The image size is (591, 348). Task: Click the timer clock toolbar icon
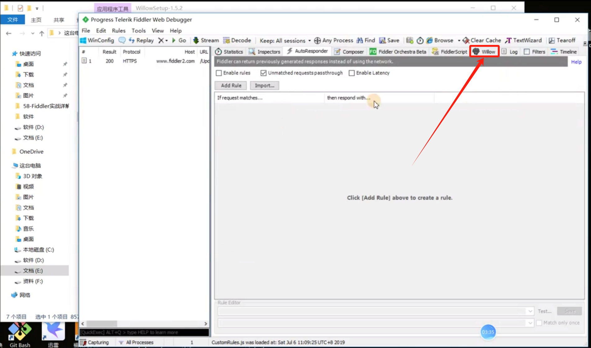pos(420,41)
